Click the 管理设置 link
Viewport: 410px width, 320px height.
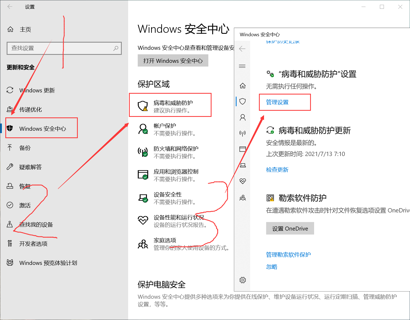click(277, 102)
